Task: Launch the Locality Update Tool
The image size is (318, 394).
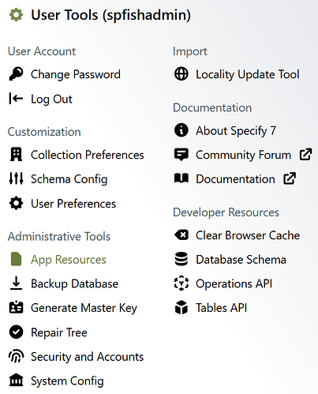Action: [x=248, y=74]
